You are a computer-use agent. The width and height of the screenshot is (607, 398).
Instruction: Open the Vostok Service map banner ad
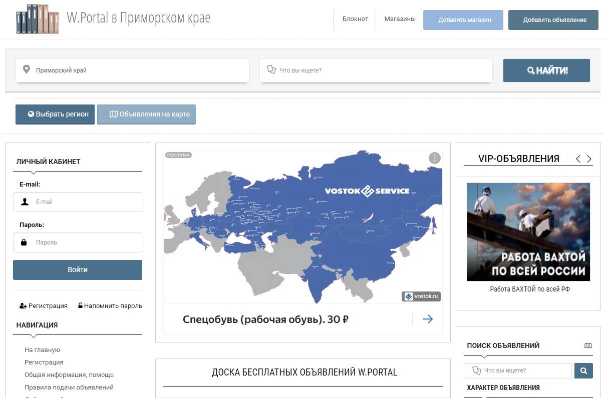click(303, 227)
